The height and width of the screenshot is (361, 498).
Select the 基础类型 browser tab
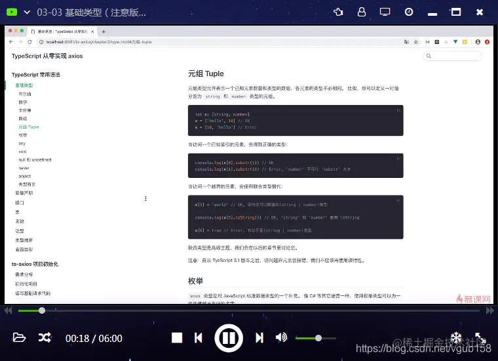(x=62, y=32)
